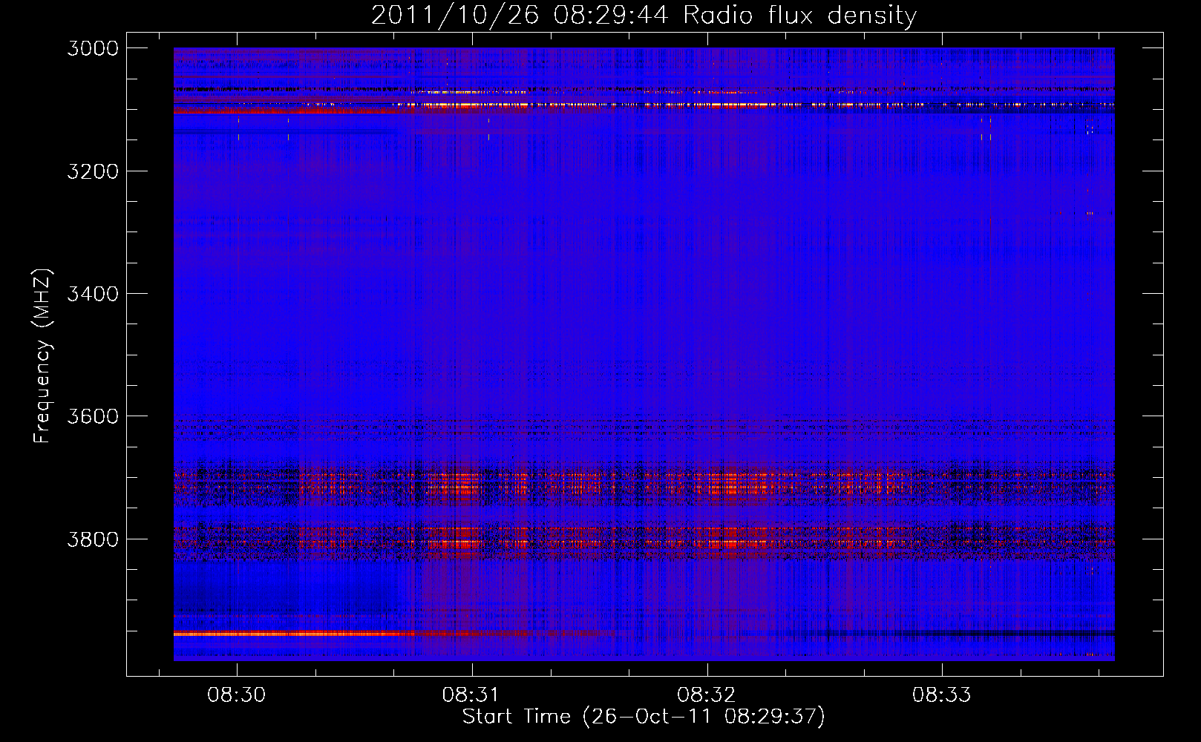1201x742 pixels.
Task: Click the 08:30 time axis label
Action: (237, 695)
